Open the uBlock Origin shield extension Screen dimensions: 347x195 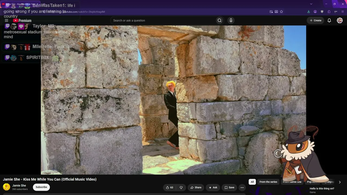point(322,12)
